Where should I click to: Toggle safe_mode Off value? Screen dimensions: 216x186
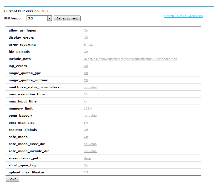click(86, 137)
